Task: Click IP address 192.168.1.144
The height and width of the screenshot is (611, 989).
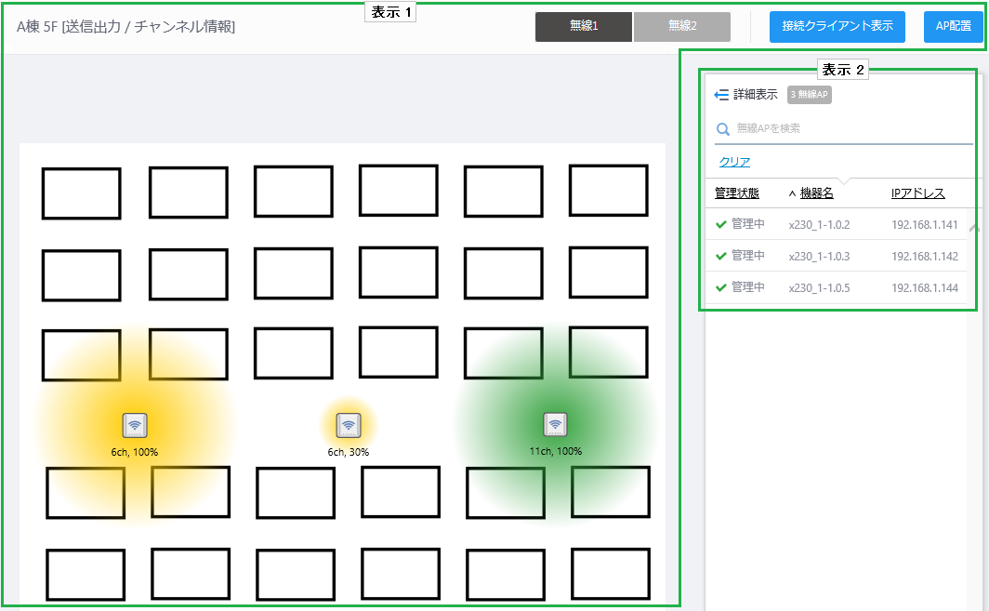Action: [925, 287]
